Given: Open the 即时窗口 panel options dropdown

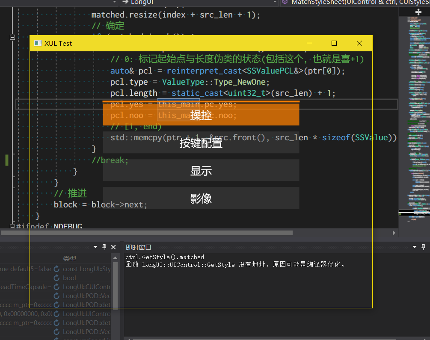Looking at the screenshot, I should (x=415, y=247).
